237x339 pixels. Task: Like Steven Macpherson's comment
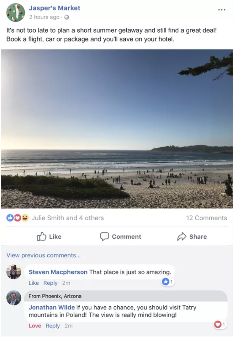coord(34,283)
